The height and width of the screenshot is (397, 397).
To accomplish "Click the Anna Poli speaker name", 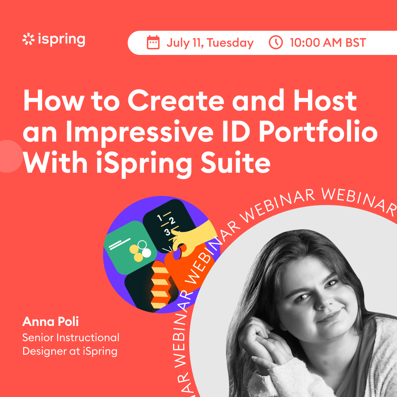I will [51, 321].
